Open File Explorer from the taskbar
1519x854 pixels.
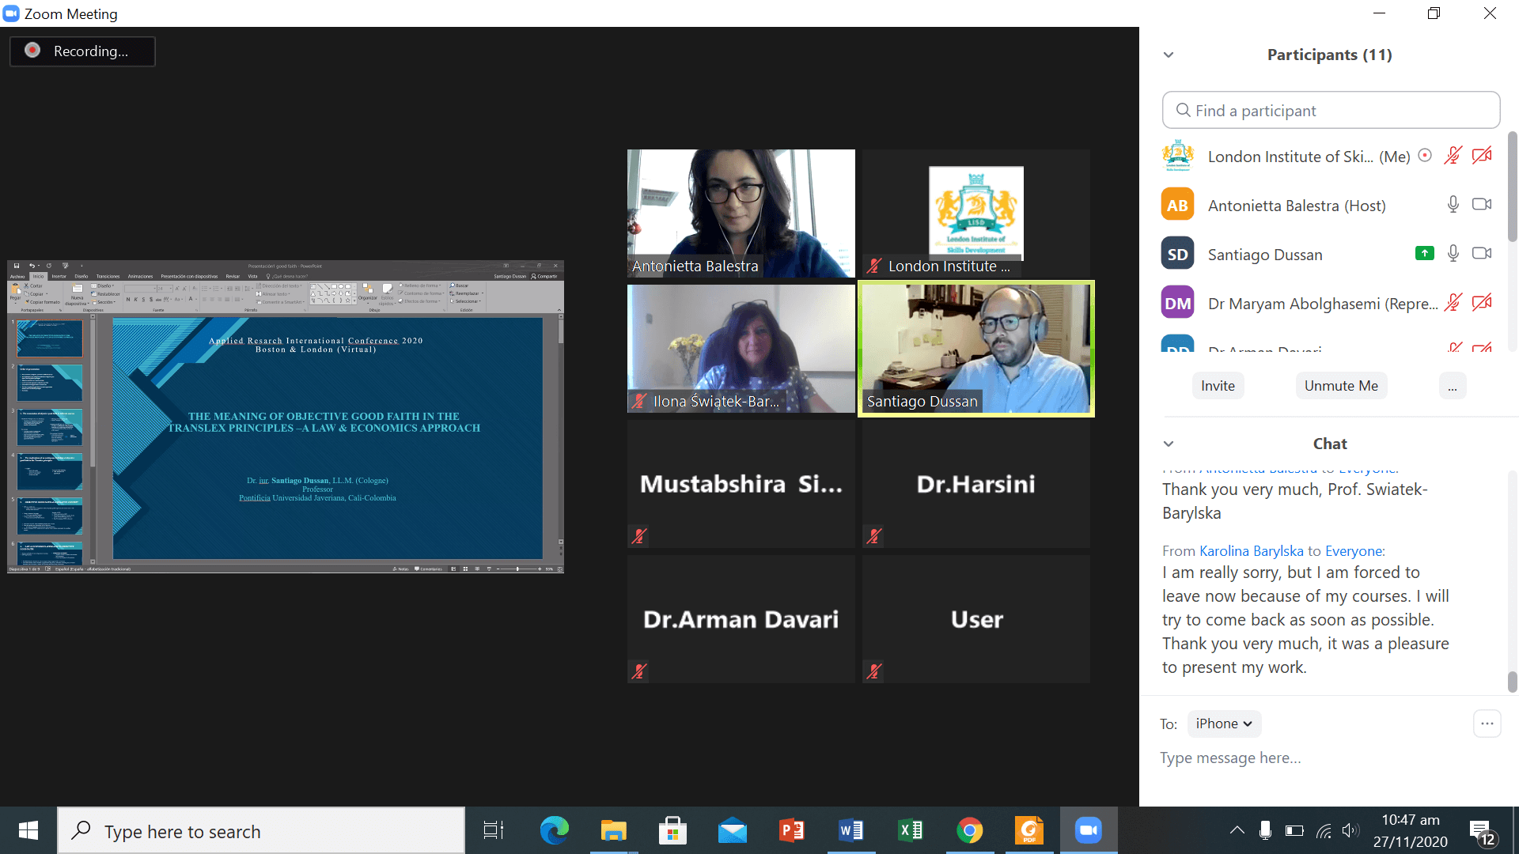(x=613, y=830)
